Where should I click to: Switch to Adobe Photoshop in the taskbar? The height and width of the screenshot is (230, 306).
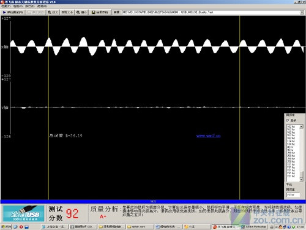pos(254,227)
